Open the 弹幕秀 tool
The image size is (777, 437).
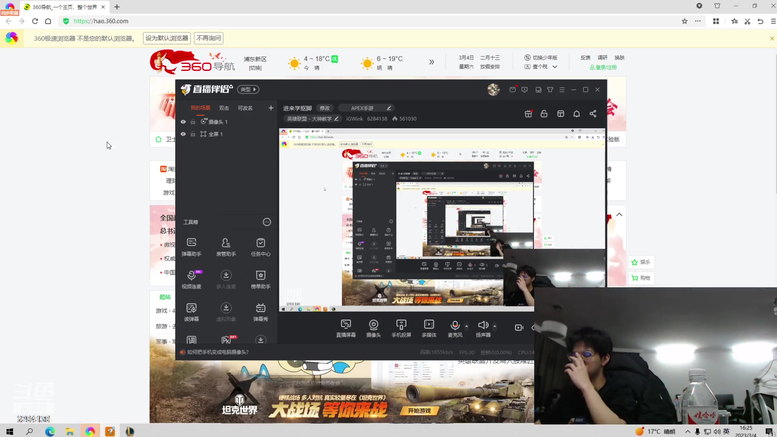(261, 312)
